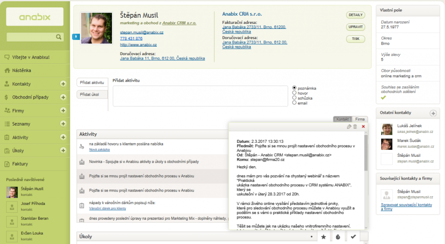
Task: Click the blue tag beside the profile photo
Action: (x=76, y=36)
